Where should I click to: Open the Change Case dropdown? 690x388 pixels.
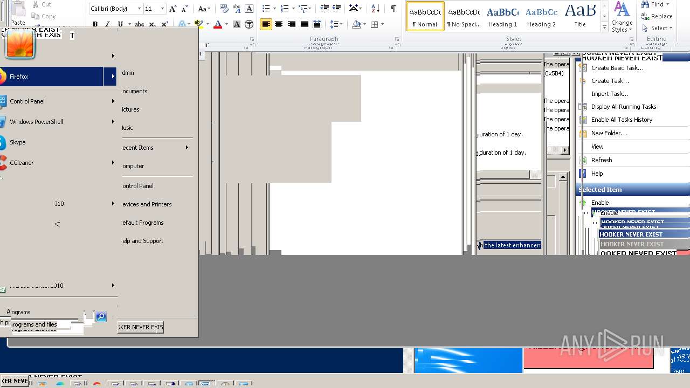(204, 9)
